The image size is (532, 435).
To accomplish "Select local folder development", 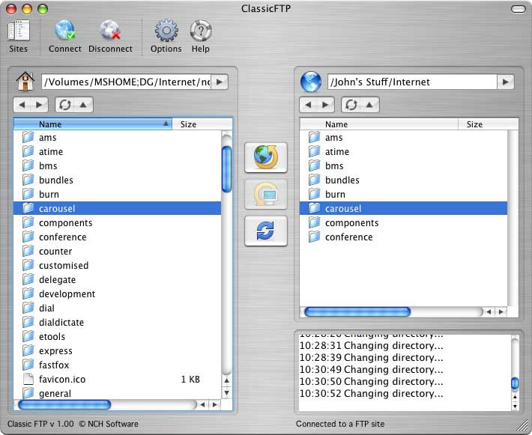I will coord(118,294).
